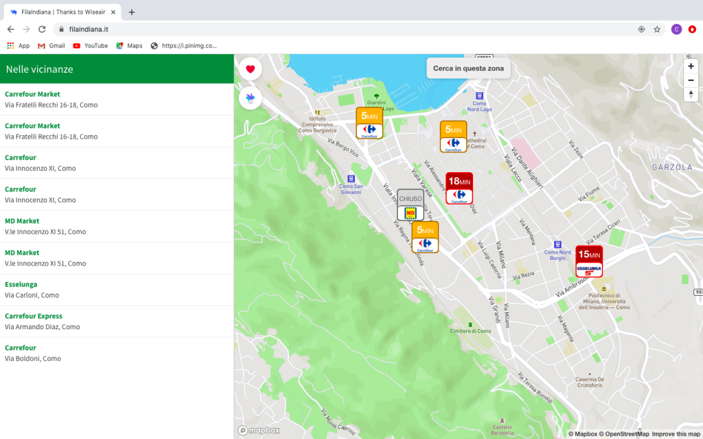Reset map bearing with compass button

tap(691, 94)
